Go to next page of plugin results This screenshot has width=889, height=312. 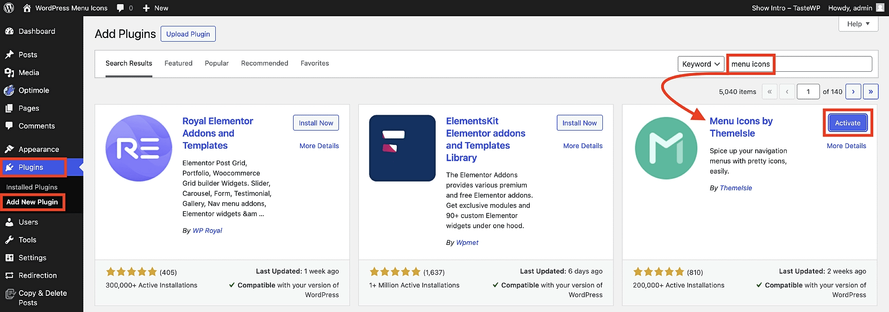point(853,92)
